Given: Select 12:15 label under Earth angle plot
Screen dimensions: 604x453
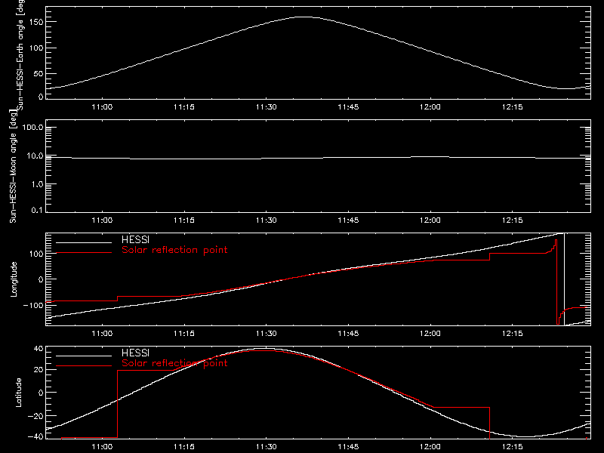Looking at the screenshot, I should pos(513,107).
